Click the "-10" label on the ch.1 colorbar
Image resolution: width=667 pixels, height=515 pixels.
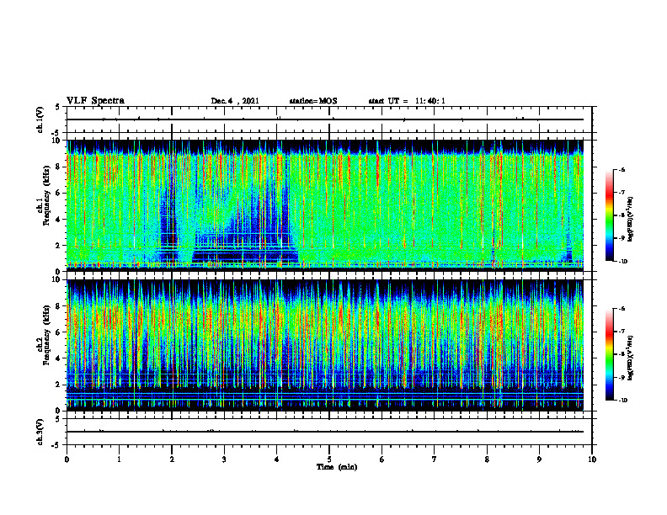622,262
